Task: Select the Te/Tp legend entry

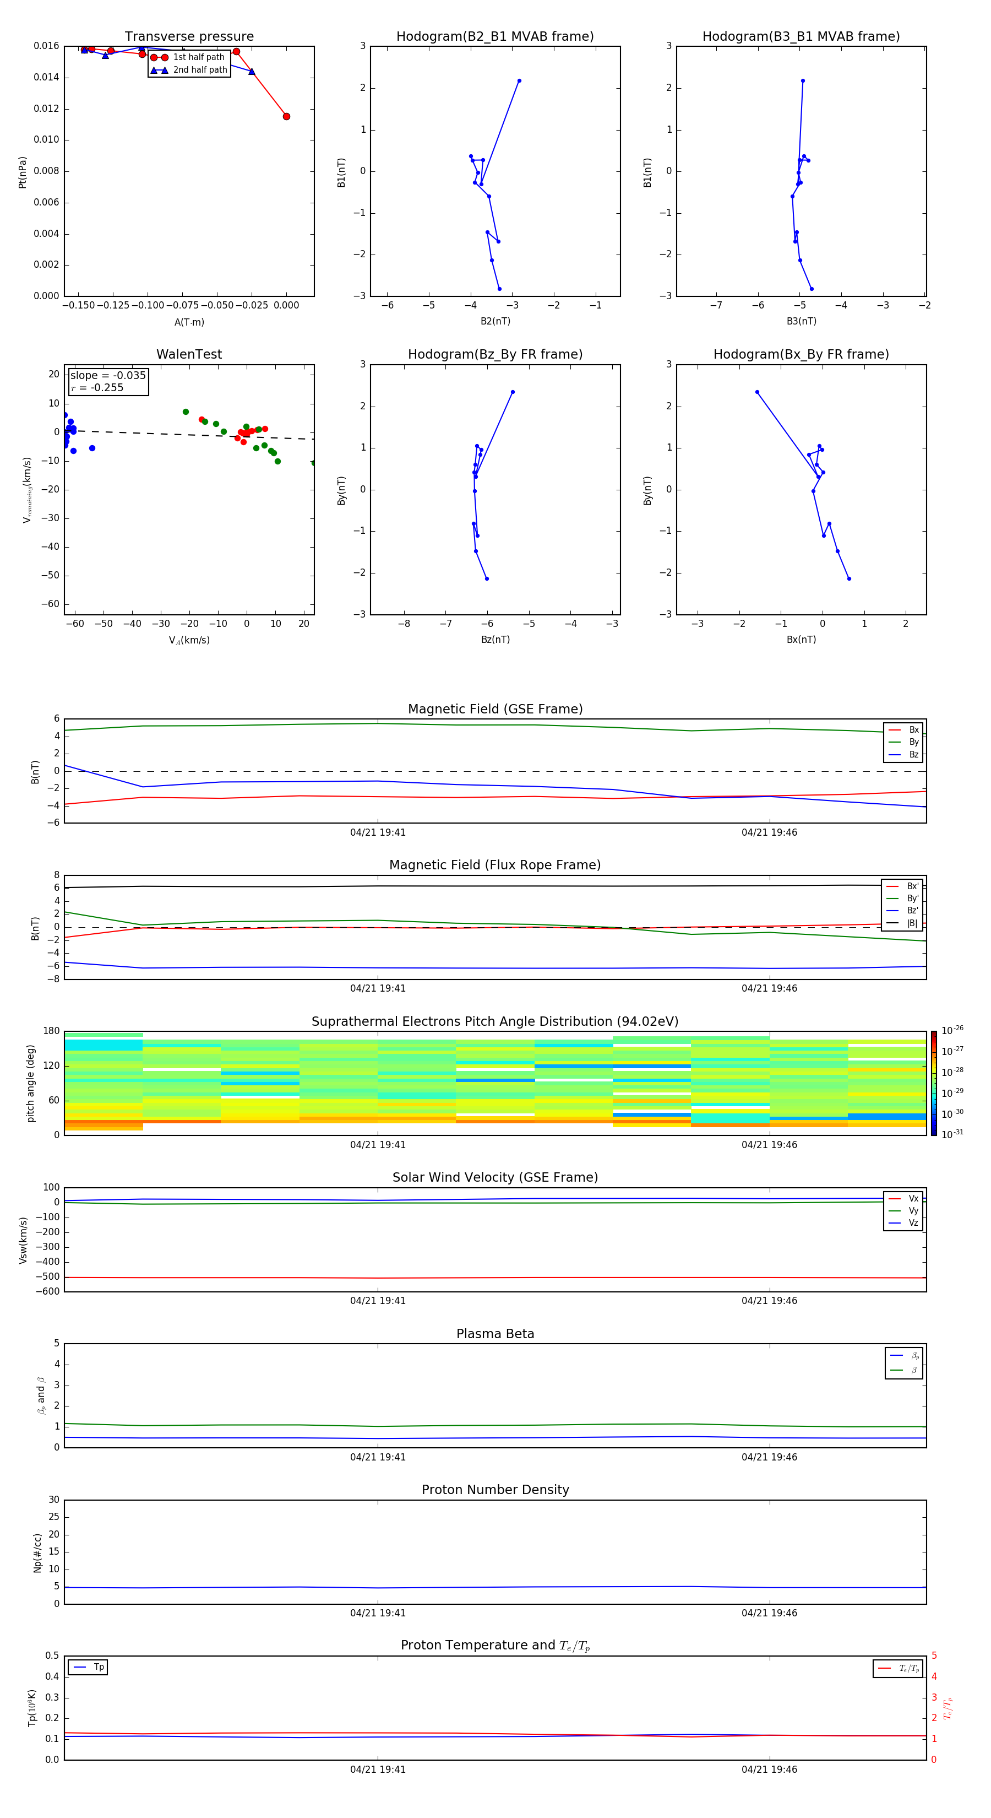Action: (x=898, y=1668)
